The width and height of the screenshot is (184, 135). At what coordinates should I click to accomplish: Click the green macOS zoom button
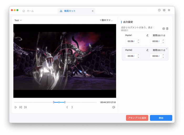17,10
